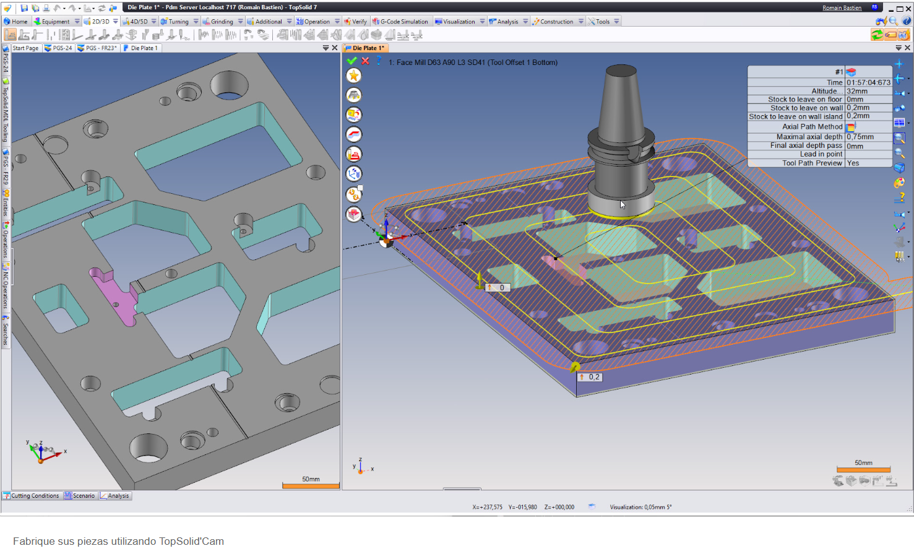Open the Tools menu dropdown arrow
914x551 pixels.
coord(616,22)
